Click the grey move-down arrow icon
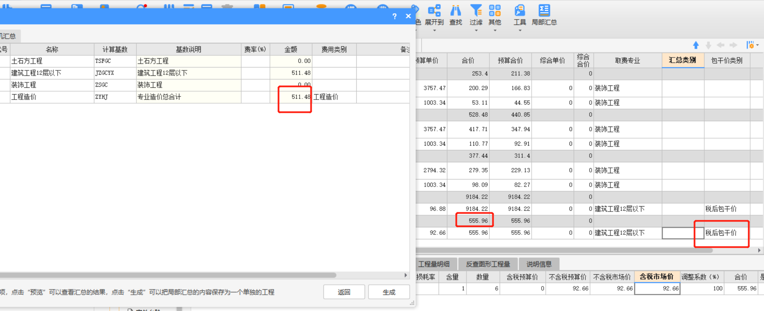Screen dimensions: 764x311 [709, 45]
